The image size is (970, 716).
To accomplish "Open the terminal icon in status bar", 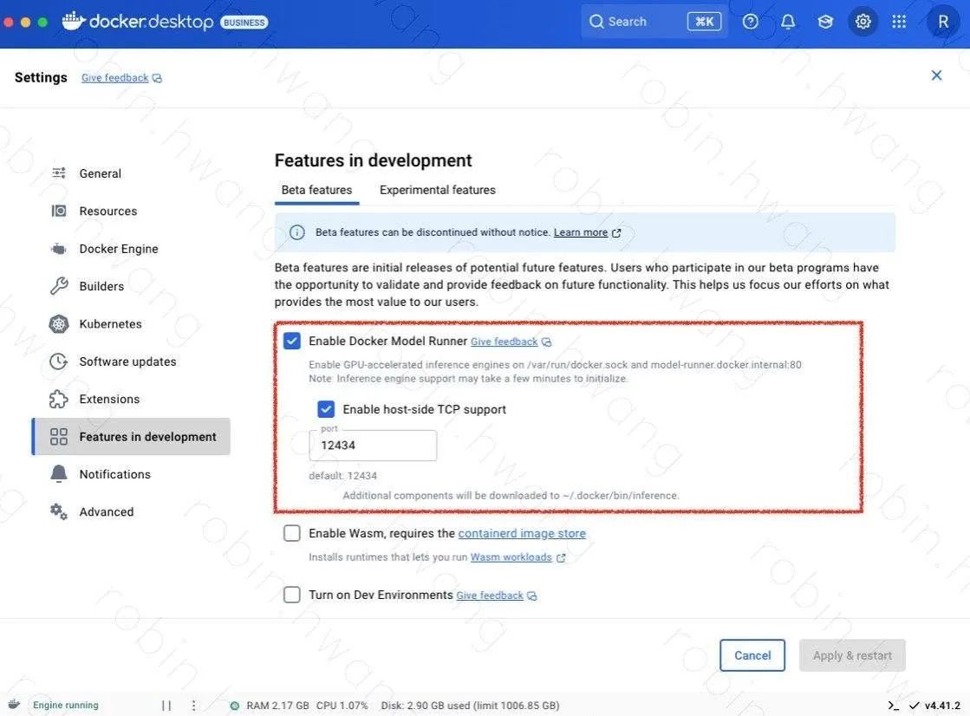I will click(x=893, y=706).
